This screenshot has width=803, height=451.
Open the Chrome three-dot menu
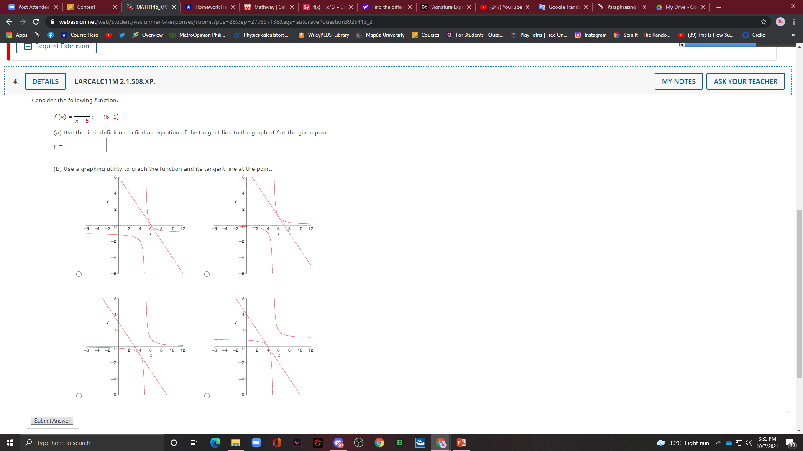[x=794, y=22]
